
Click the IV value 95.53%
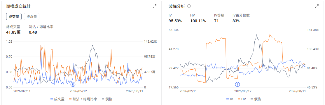coord(175,21)
